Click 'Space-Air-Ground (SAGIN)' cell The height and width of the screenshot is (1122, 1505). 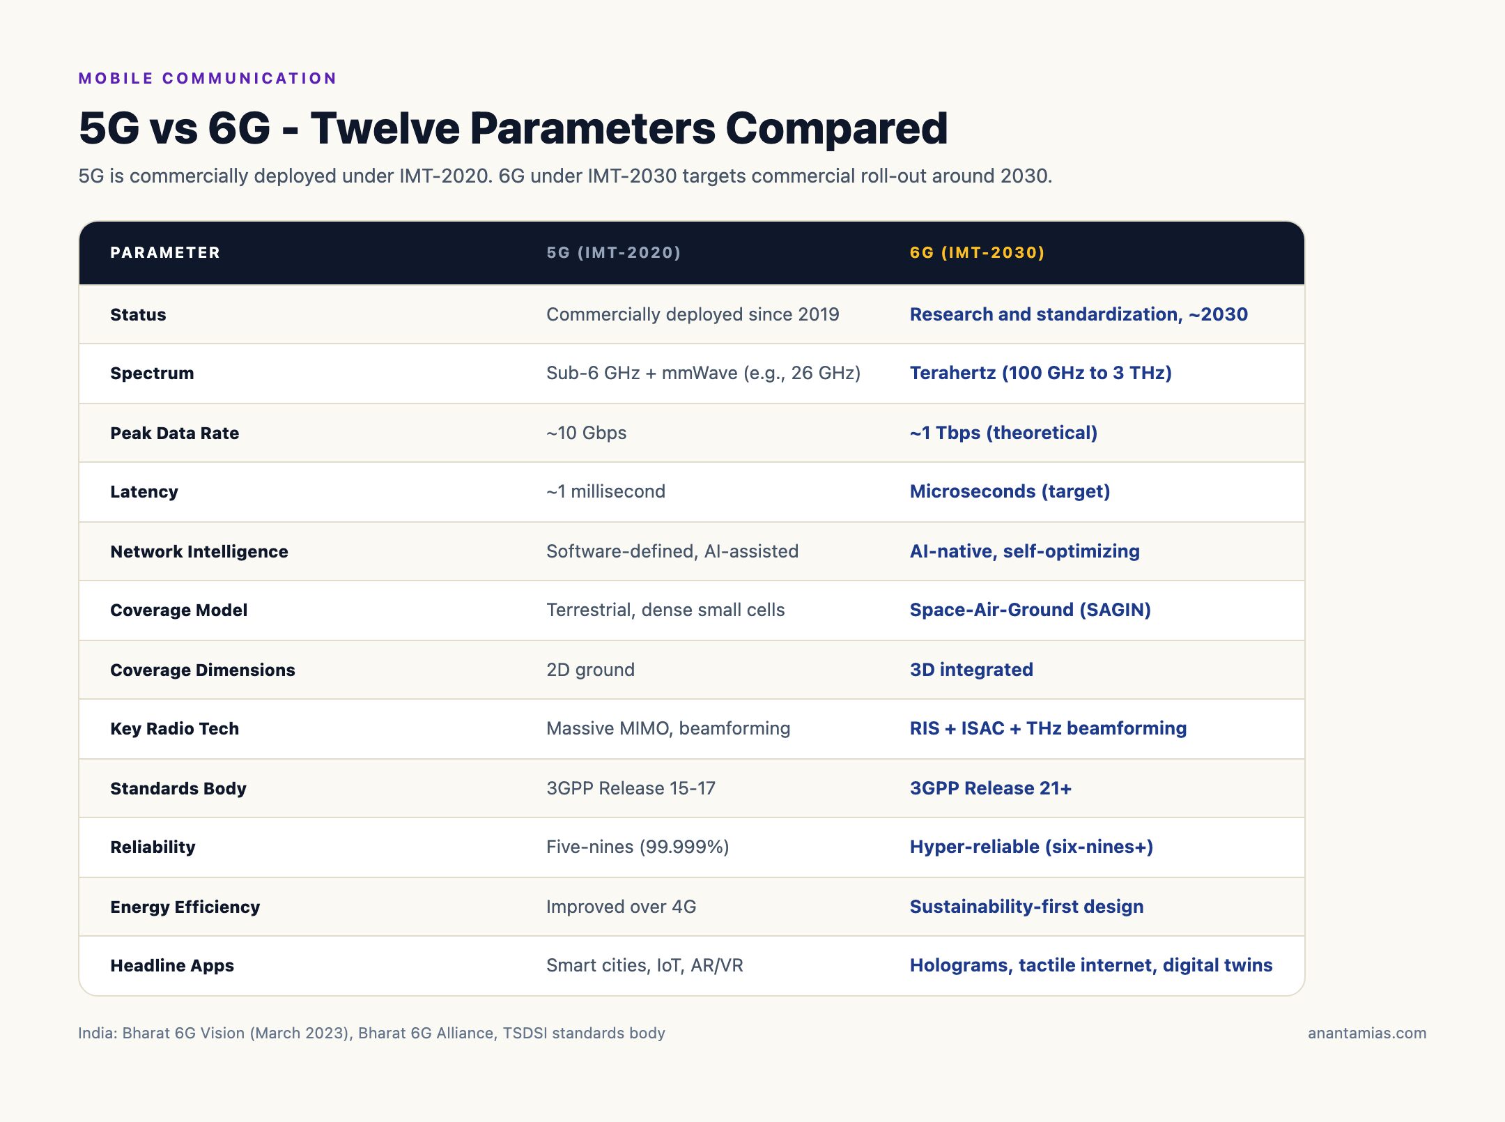click(1031, 610)
